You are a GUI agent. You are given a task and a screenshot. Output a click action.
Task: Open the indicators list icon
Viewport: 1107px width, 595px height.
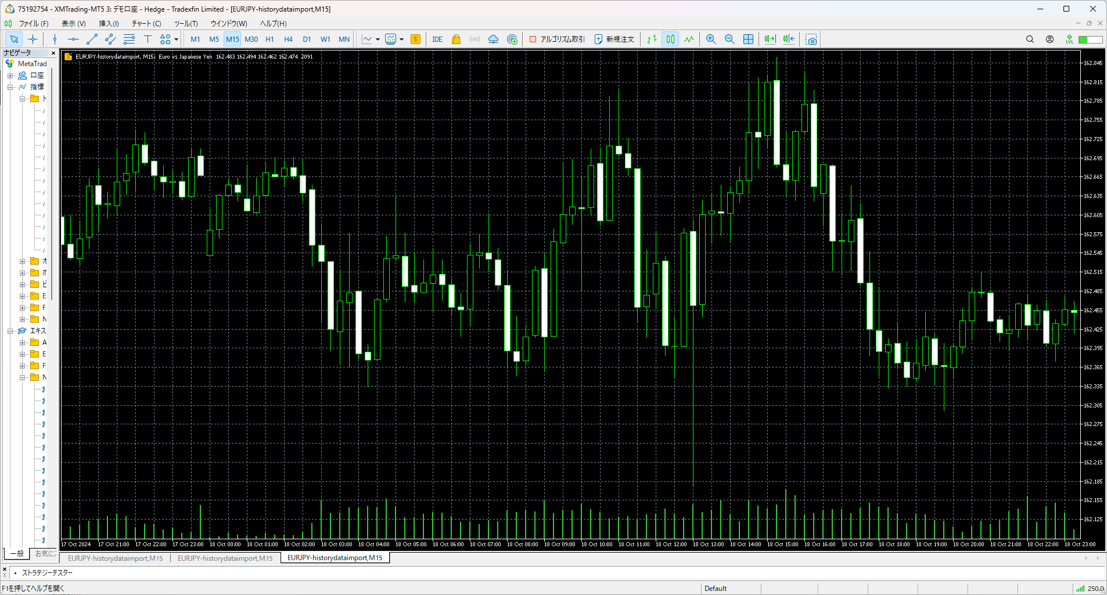[x=391, y=39]
